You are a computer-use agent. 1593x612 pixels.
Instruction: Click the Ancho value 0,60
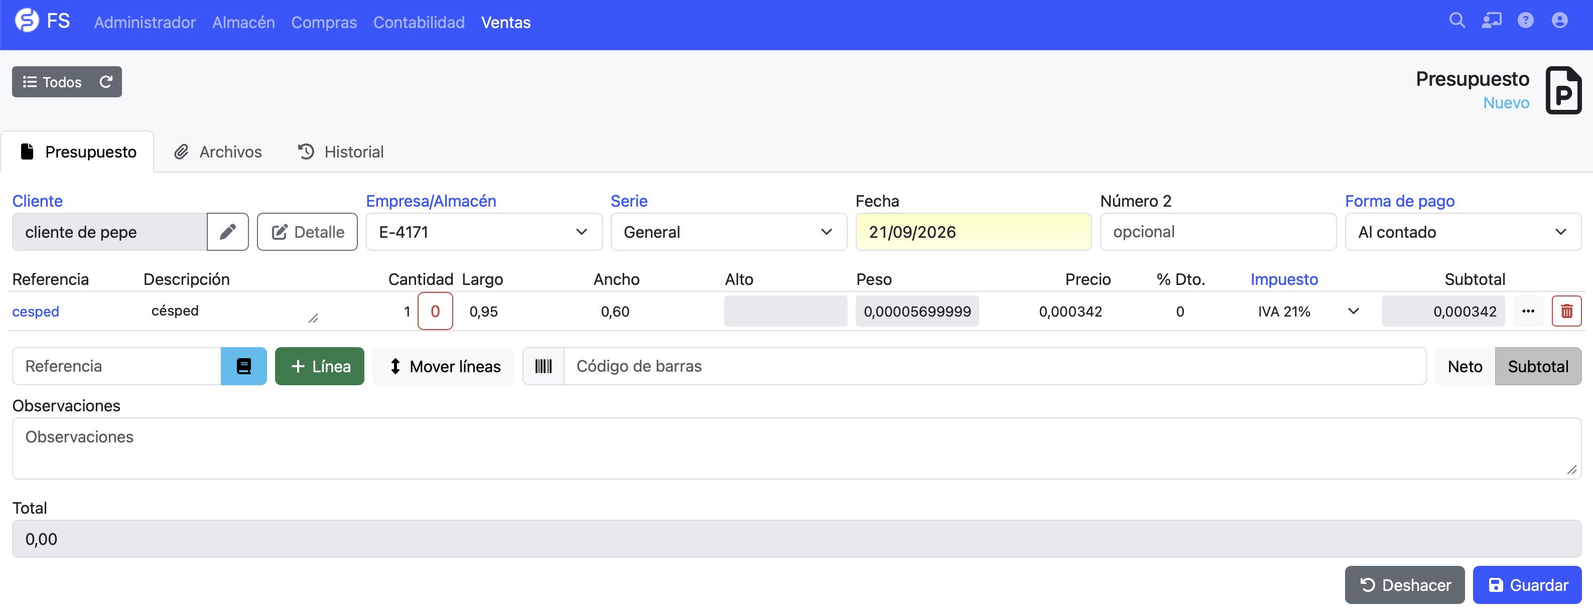(x=655, y=311)
